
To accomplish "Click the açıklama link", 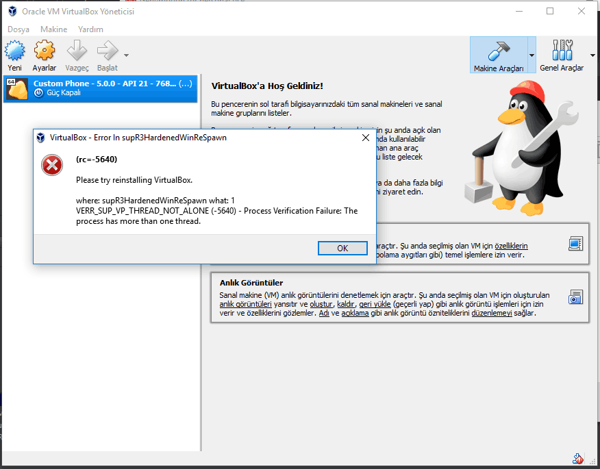I will tap(355, 313).
